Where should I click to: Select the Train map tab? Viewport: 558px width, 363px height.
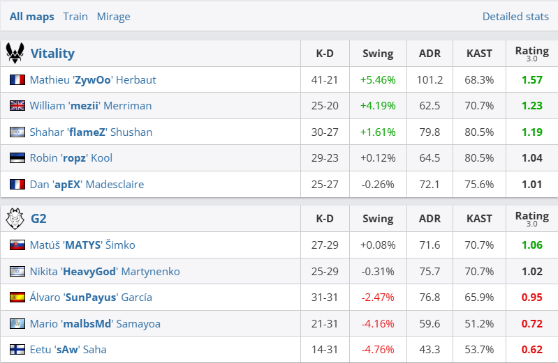75,17
